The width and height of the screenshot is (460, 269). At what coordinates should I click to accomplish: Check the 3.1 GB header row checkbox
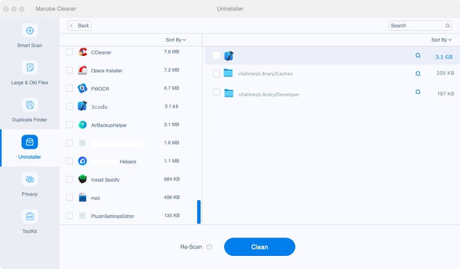click(x=216, y=55)
